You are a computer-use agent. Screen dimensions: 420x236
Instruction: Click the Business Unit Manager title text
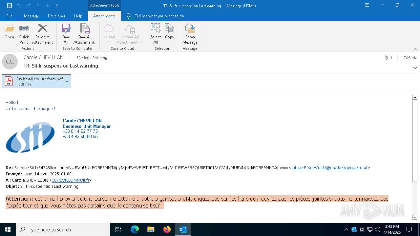point(87,126)
